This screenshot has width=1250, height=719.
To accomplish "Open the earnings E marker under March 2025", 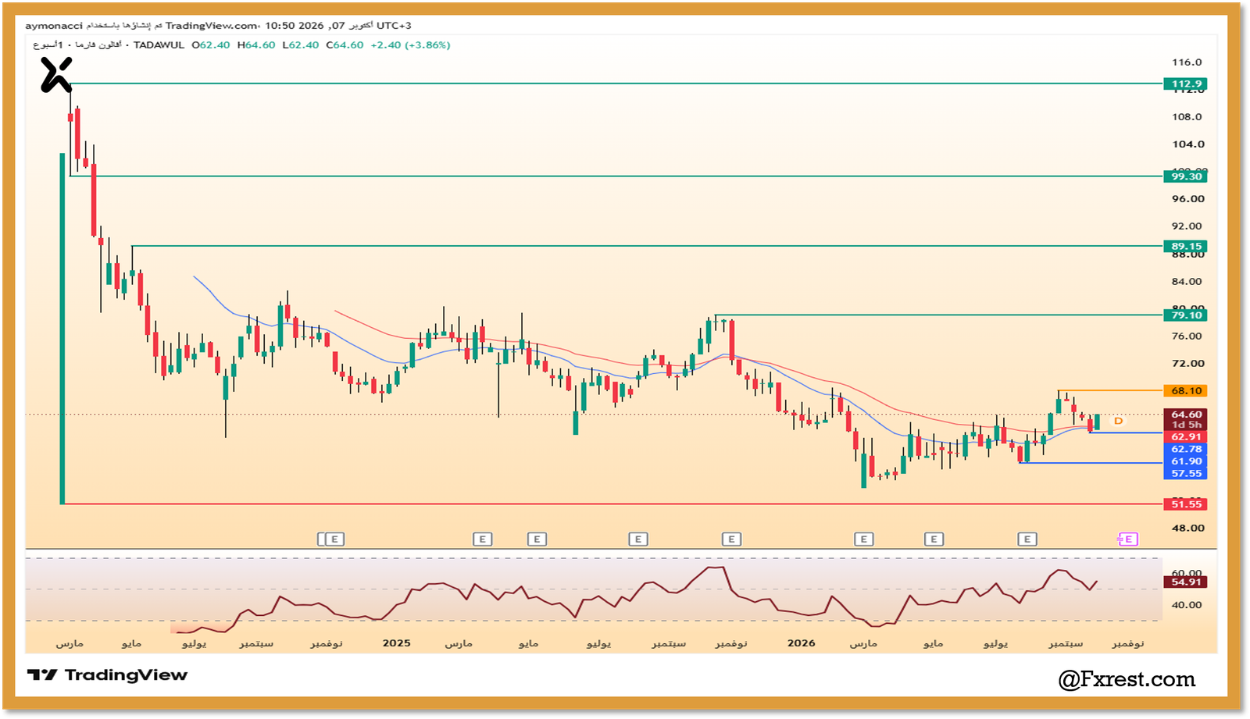I will click(482, 539).
